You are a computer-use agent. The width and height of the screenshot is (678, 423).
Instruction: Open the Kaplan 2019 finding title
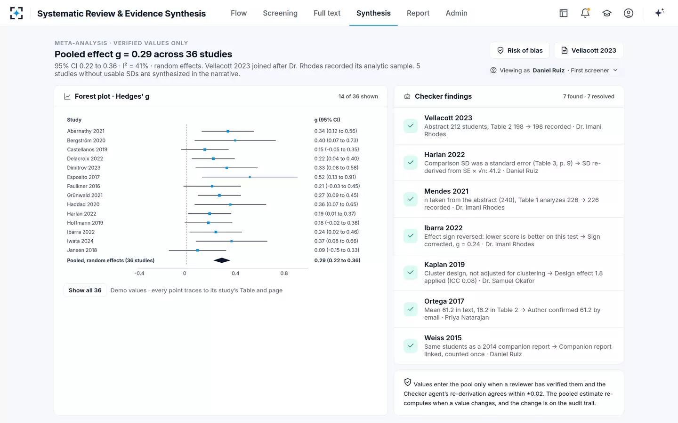[444, 265]
